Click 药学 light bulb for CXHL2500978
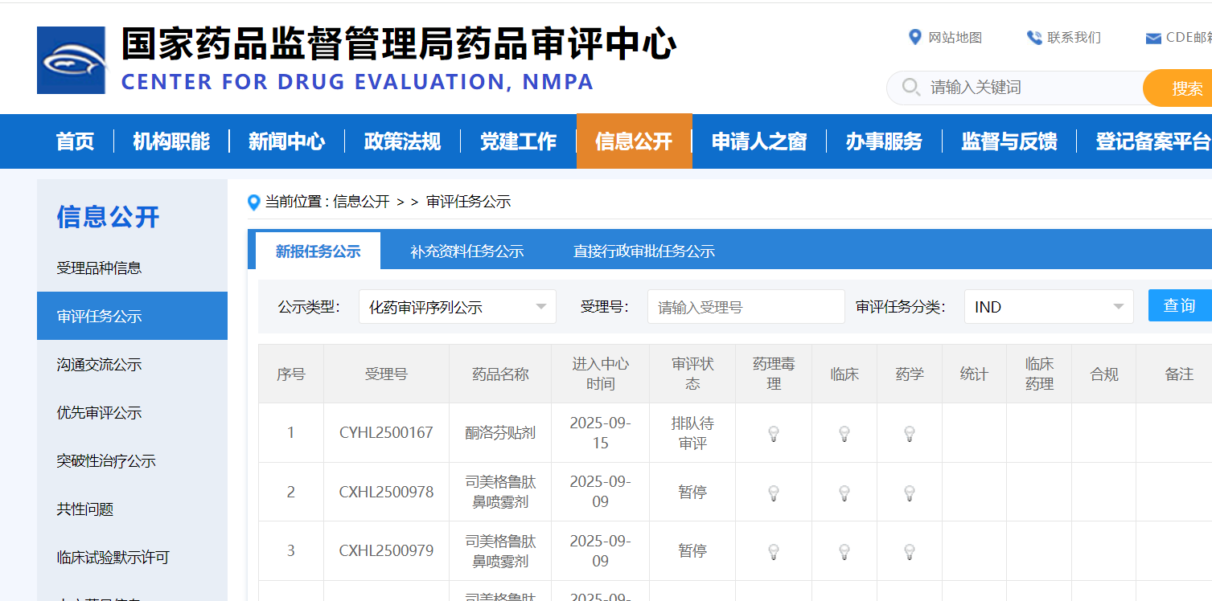 point(910,493)
